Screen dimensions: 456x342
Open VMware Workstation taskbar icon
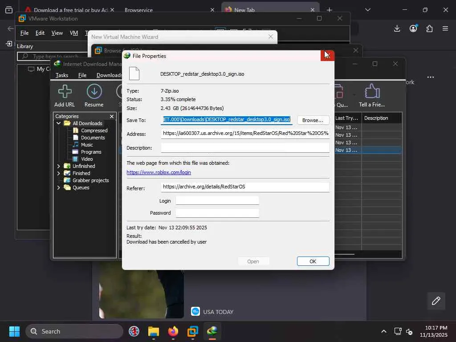pos(192,331)
